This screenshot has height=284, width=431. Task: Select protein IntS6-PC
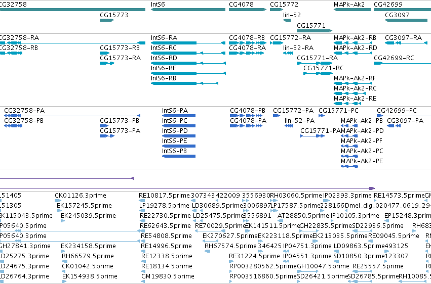[x=179, y=126]
